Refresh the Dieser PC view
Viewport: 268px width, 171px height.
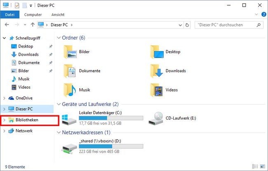tap(187, 25)
